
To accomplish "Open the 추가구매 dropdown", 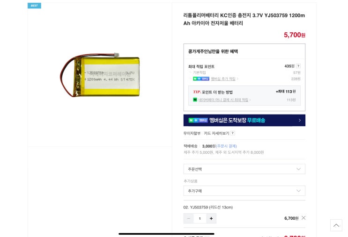I will [x=244, y=191].
